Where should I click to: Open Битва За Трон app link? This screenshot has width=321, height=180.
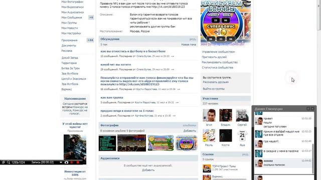(71, 68)
